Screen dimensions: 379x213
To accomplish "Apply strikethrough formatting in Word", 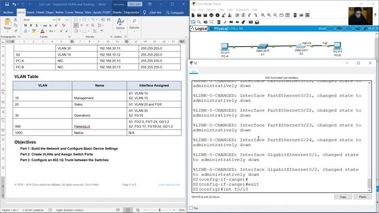I will click(45, 25).
